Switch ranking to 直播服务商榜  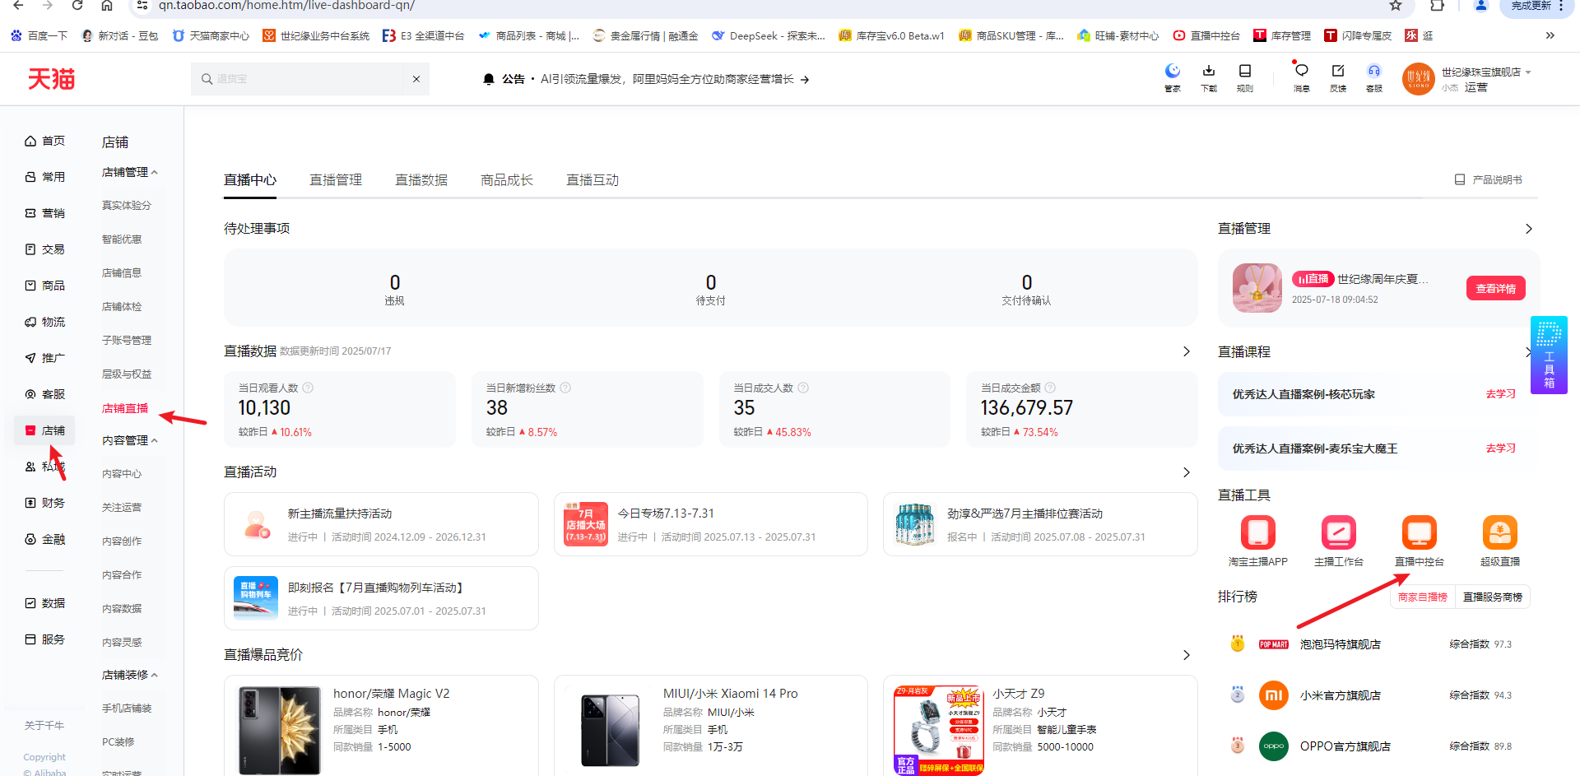pos(1492,597)
